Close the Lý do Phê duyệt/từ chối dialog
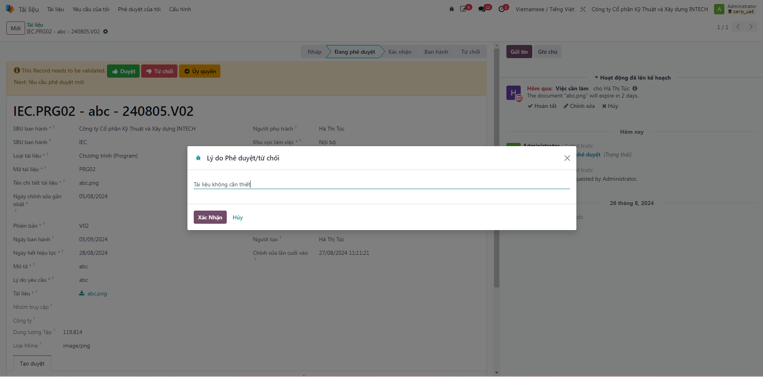Screen dimensions: 763x377 coord(567,158)
